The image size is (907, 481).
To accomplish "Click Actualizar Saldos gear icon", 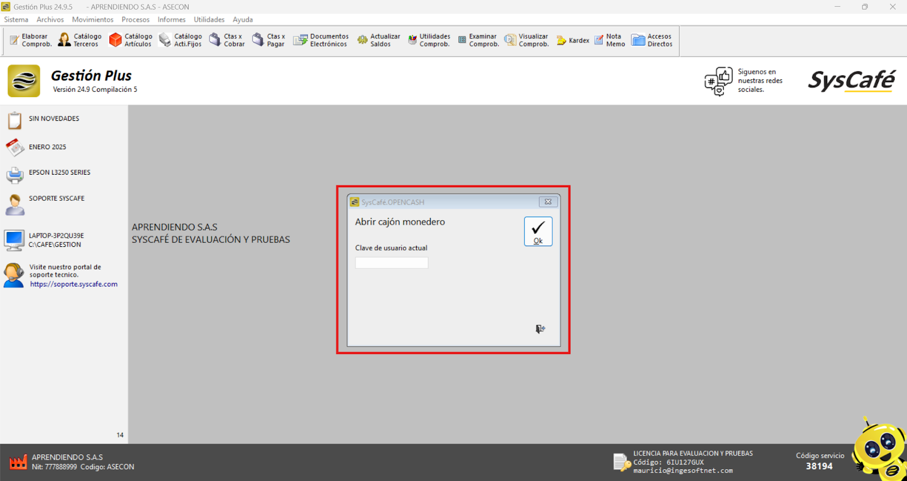I will coord(362,40).
